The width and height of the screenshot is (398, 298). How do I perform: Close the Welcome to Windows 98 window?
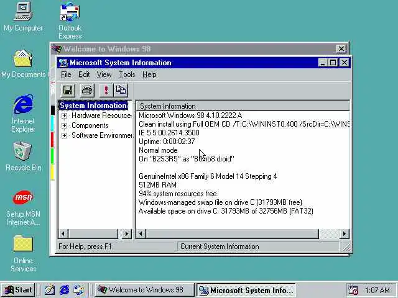point(341,48)
